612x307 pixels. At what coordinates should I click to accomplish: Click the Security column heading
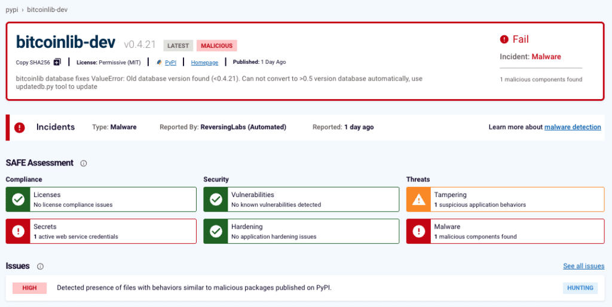216,179
